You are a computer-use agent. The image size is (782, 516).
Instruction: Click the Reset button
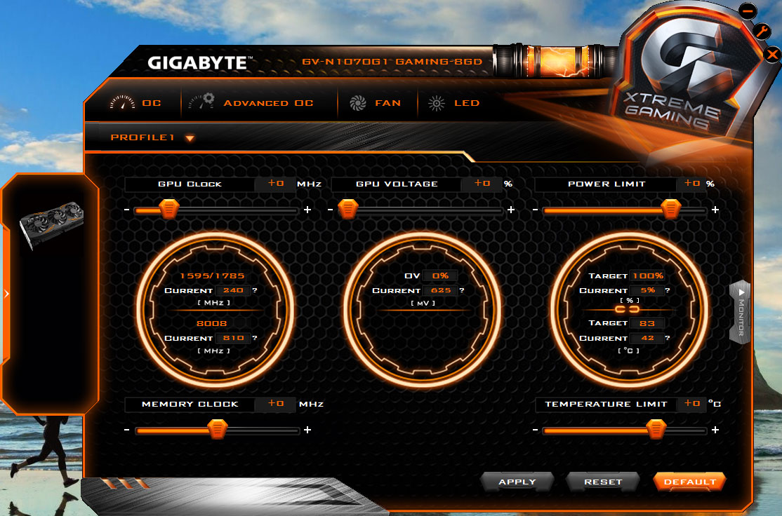pos(603,482)
